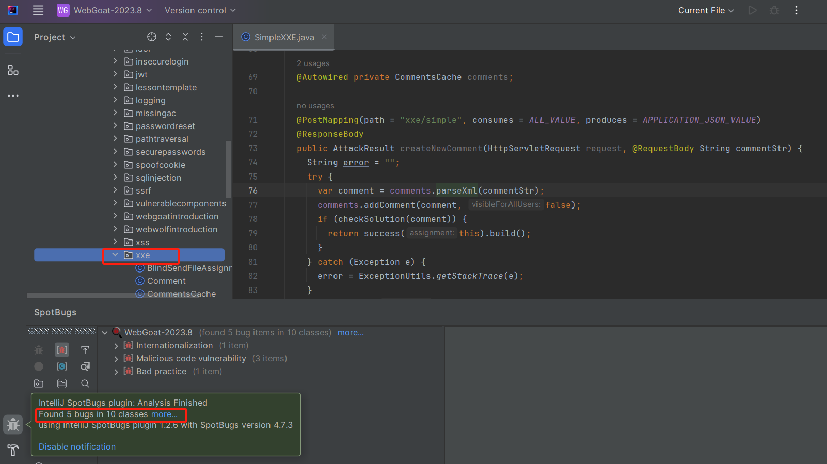Open Build hammer tool window
Image resolution: width=827 pixels, height=464 pixels.
point(13,450)
